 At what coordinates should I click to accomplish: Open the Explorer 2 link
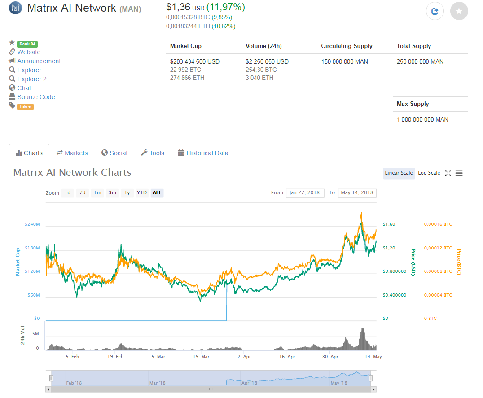click(32, 79)
